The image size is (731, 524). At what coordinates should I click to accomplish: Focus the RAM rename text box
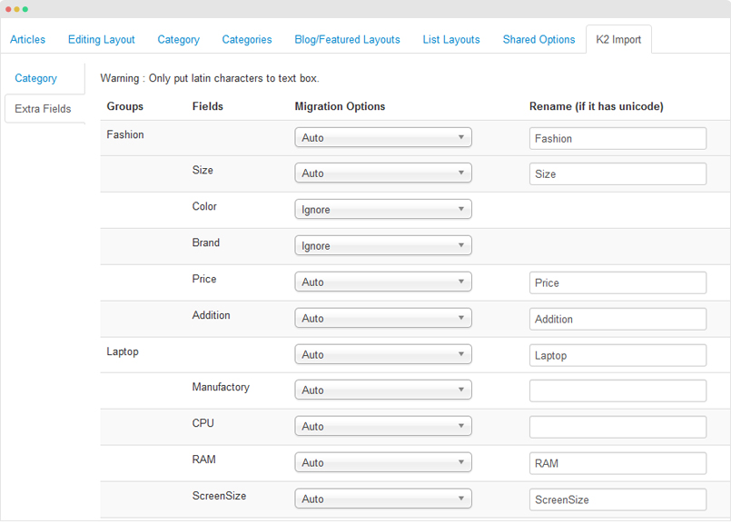click(617, 463)
